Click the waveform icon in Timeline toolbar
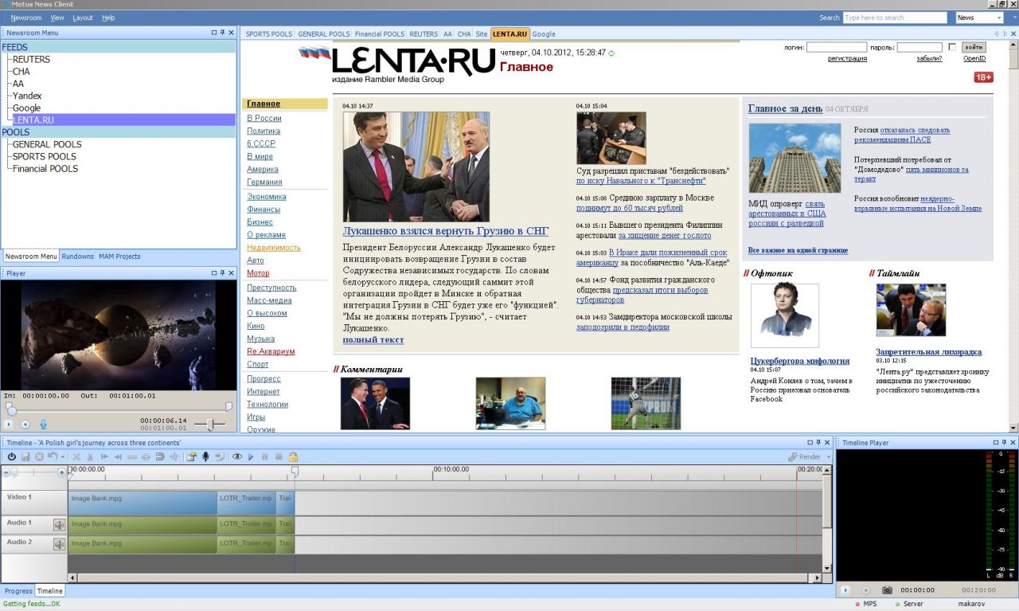Image resolution: width=1019 pixels, height=611 pixels. (x=174, y=456)
